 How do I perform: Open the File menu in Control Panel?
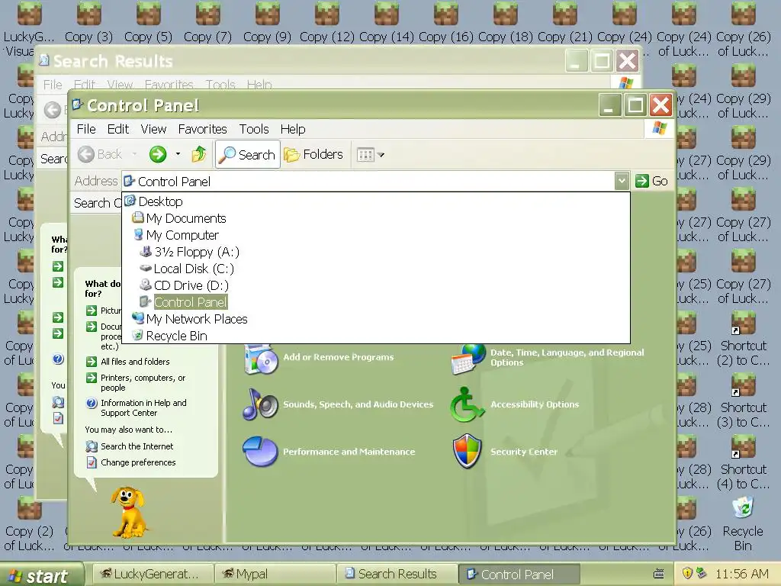point(86,129)
